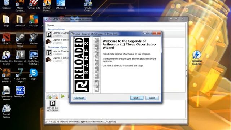Select the Mortal Kombat desktop shortcut
The height and width of the screenshot is (130, 231).
pyautogui.click(x=20, y=6)
